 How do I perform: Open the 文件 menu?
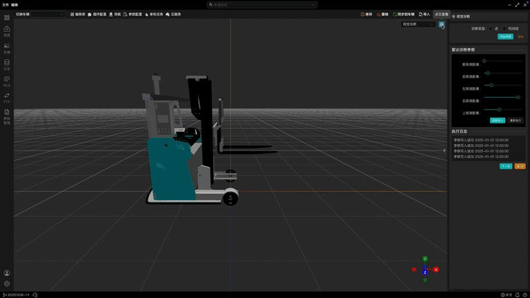coord(6,4)
